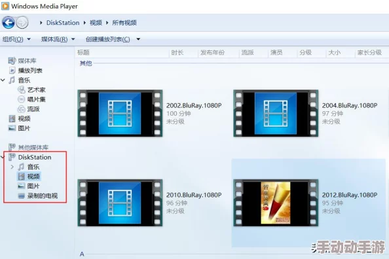Select 其他媒体库 label in sidebar
This screenshot has height=259, width=389.
click(x=33, y=147)
